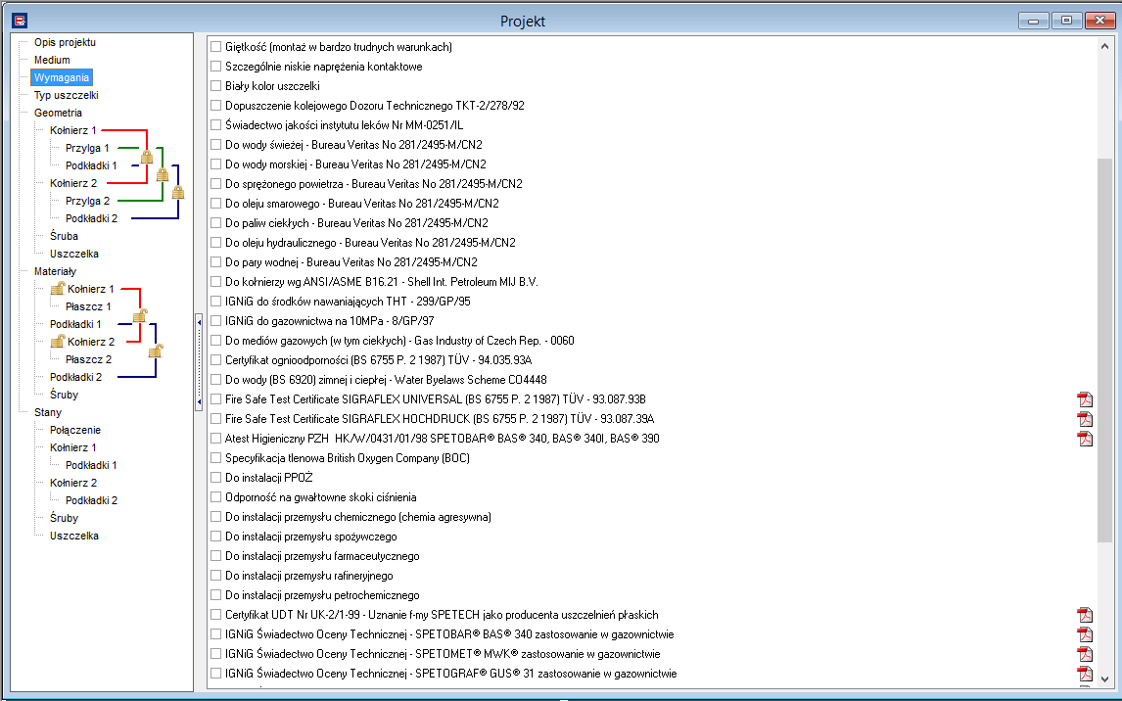Click text Certyfikat ognioodporności TÜV 94.035.93A
The width and height of the screenshot is (1122, 701).
click(379, 359)
